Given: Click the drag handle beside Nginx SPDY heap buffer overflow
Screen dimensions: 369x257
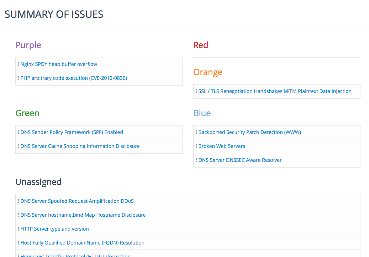Looking at the screenshot, I should tap(18, 64).
